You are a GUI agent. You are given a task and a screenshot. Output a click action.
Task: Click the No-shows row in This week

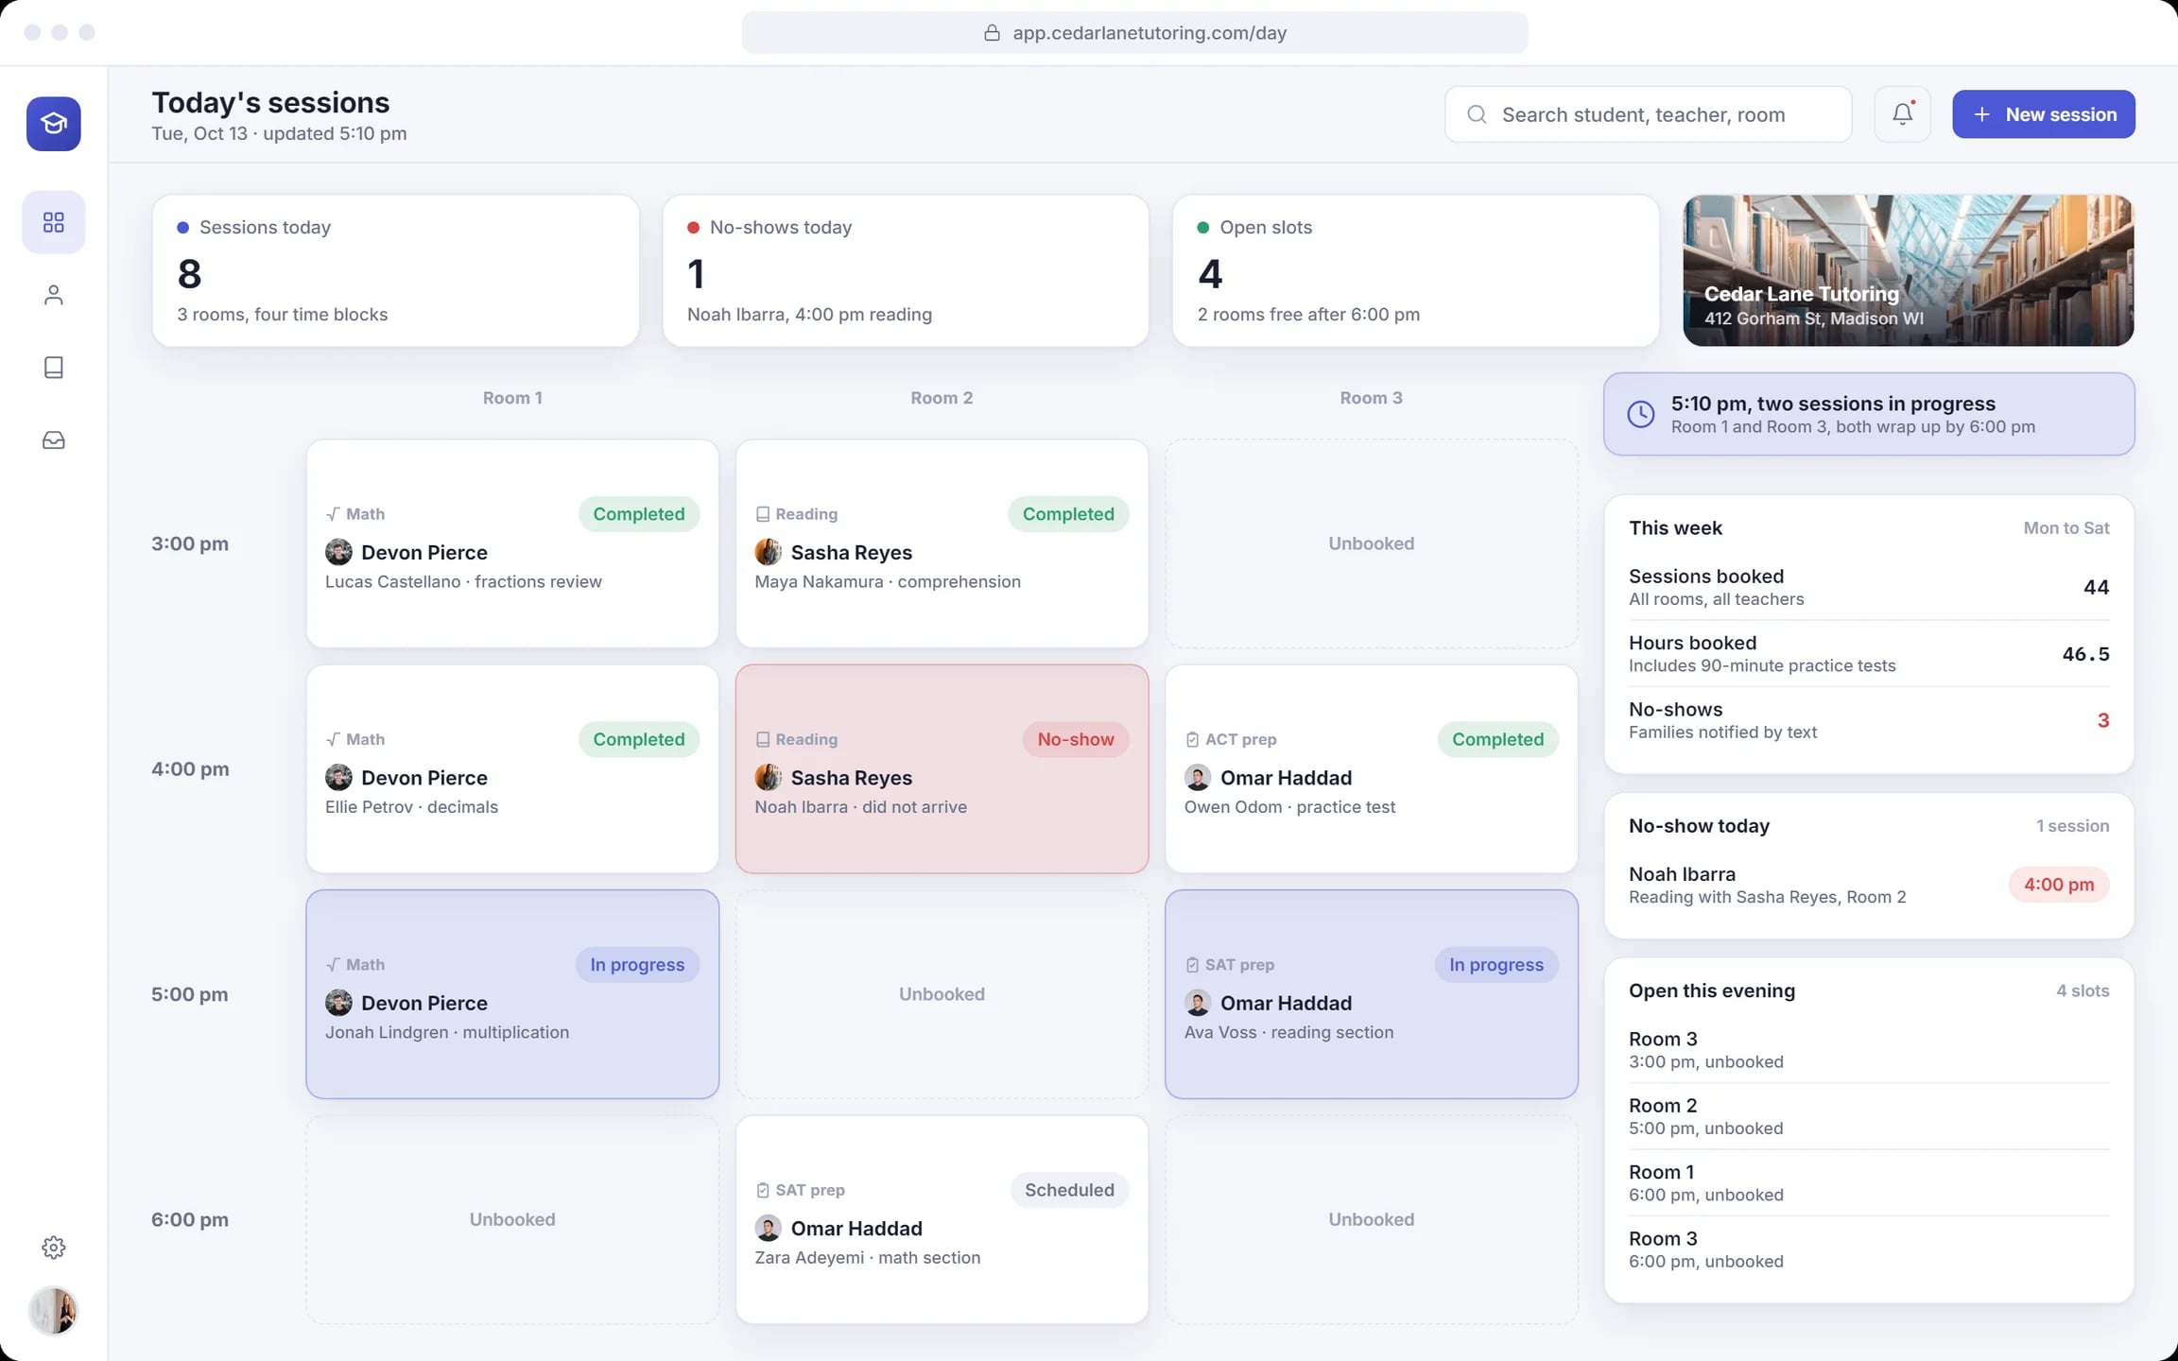pos(1868,720)
